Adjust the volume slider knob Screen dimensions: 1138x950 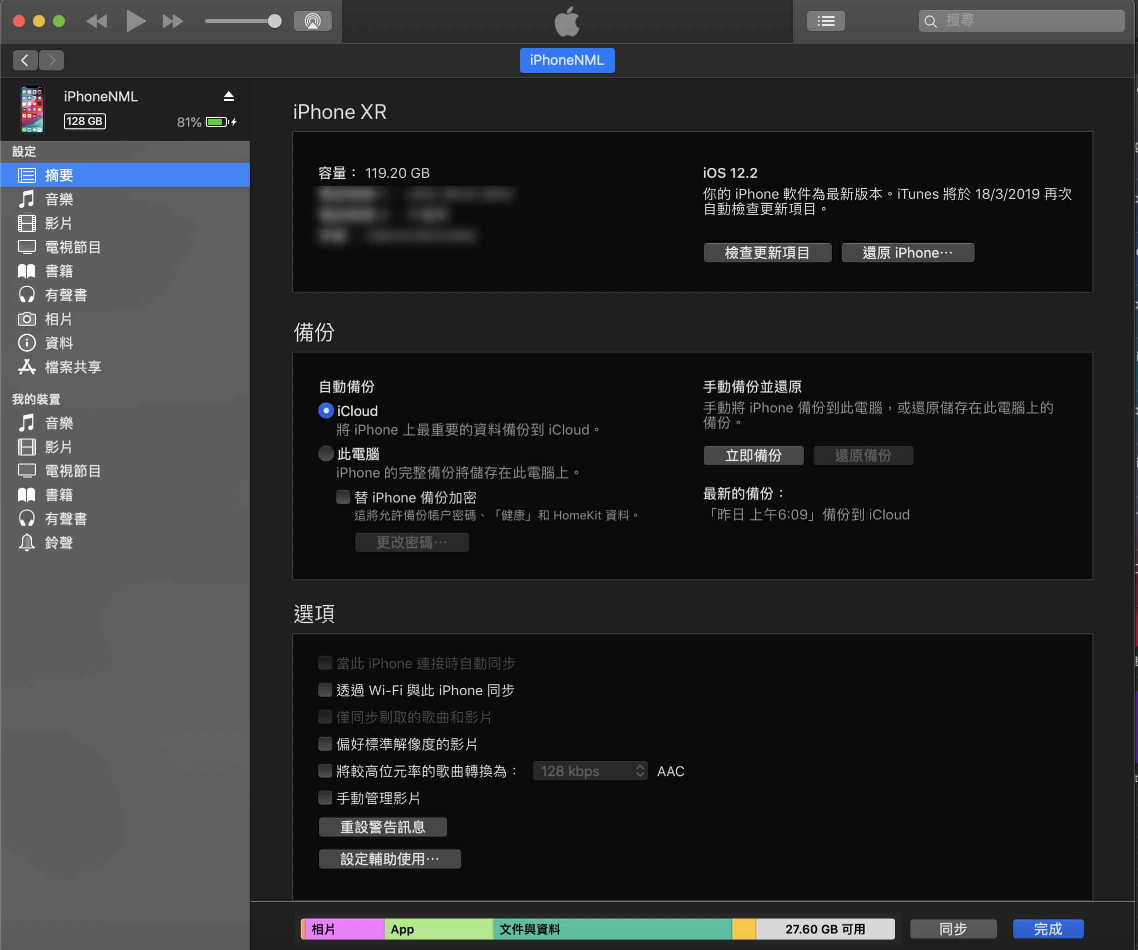[275, 21]
